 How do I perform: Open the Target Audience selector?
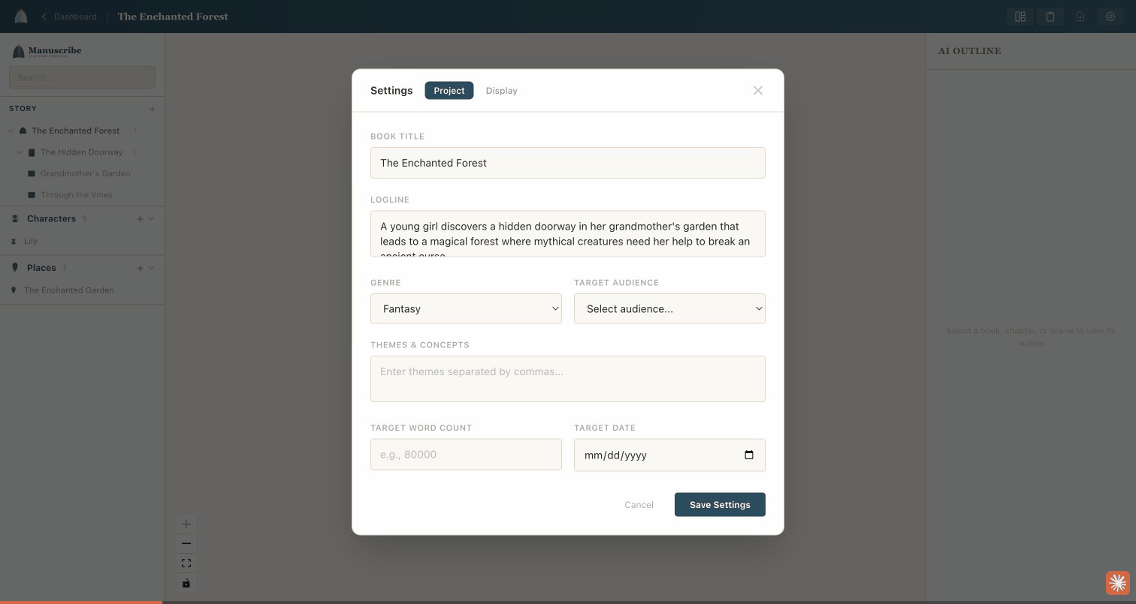(x=669, y=308)
